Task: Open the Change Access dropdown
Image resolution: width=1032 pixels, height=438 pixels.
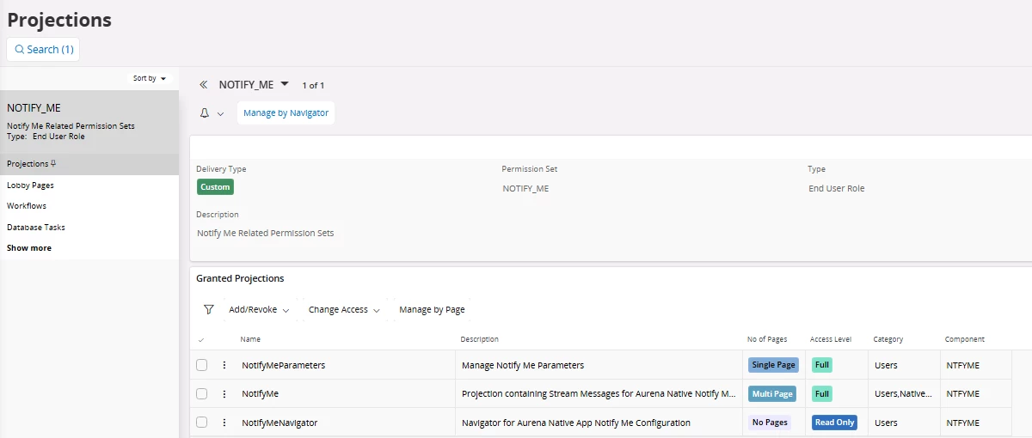Action: tap(344, 309)
